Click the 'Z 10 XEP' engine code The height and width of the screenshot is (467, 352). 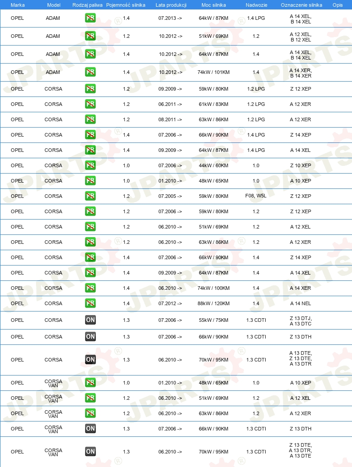coord(301,165)
